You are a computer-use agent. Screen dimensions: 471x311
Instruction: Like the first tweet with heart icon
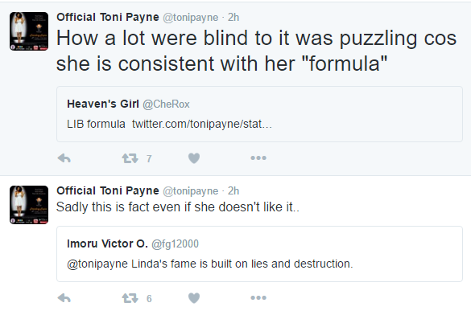[x=194, y=158]
